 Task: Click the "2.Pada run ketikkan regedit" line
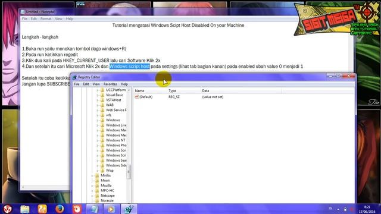coord(50,55)
